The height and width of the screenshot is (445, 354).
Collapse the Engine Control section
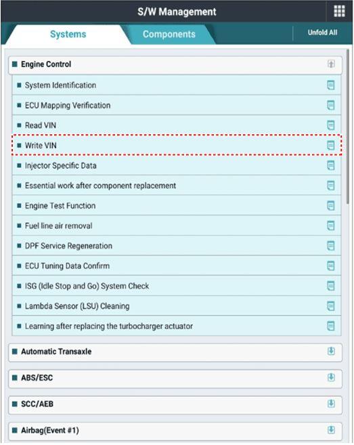pyautogui.click(x=331, y=64)
